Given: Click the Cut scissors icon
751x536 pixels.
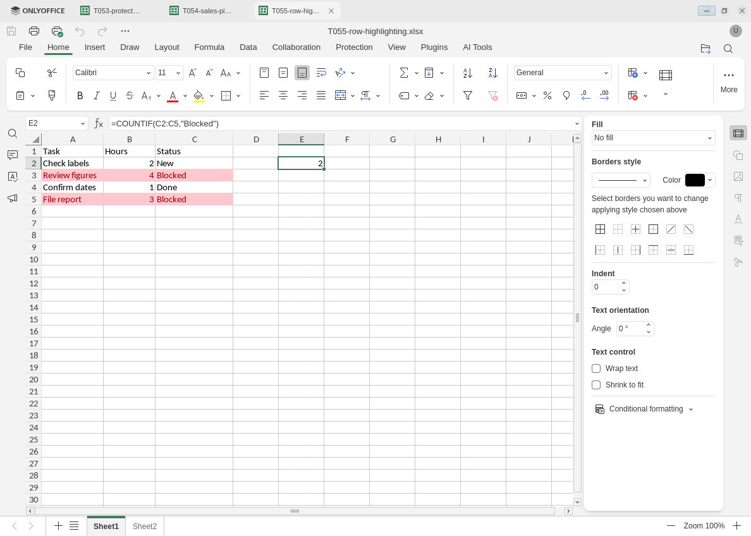Looking at the screenshot, I should (x=52, y=73).
